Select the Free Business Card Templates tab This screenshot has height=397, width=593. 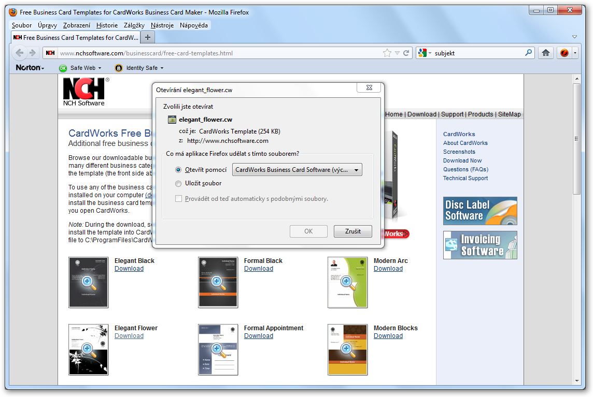[76, 37]
